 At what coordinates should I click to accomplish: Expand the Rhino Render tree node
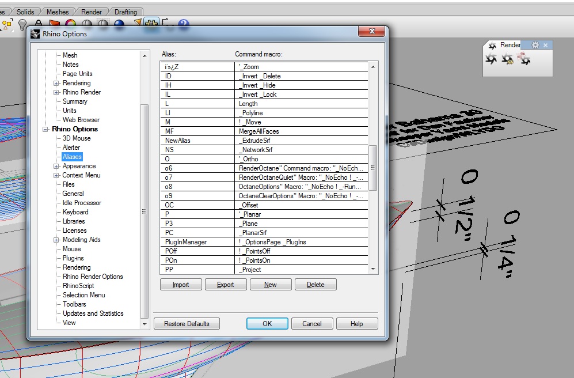56,92
